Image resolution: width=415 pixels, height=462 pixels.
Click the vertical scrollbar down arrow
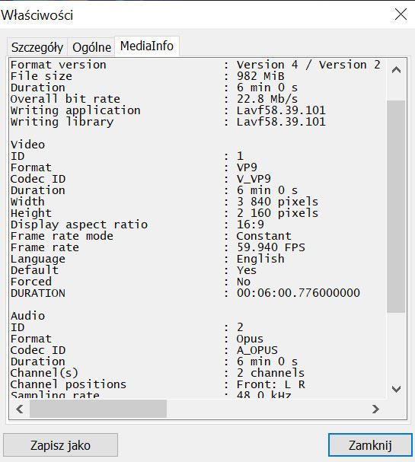click(x=396, y=389)
